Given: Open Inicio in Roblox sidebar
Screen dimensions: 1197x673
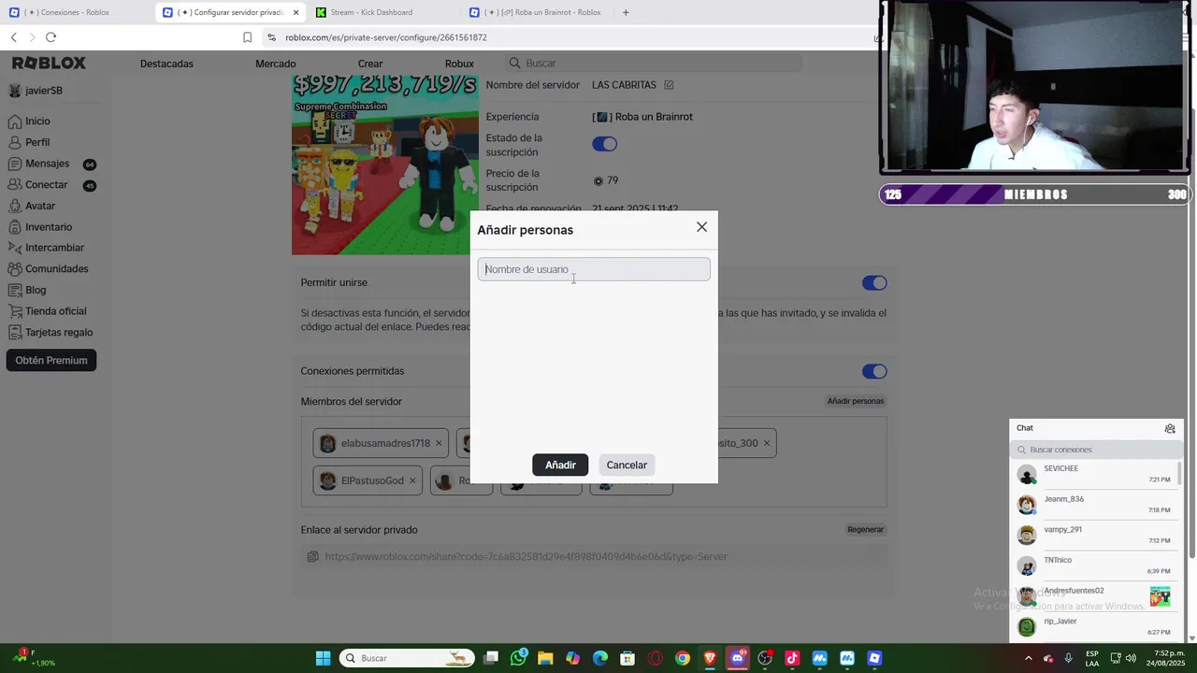Looking at the screenshot, I should (37, 122).
